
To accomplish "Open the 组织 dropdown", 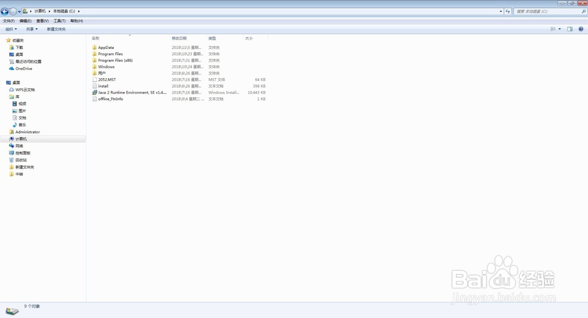I will 11,29.
